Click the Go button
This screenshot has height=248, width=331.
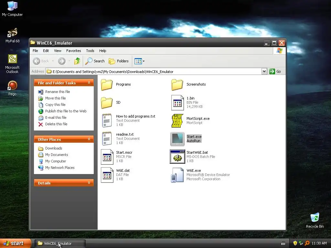(x=275, y=71)
